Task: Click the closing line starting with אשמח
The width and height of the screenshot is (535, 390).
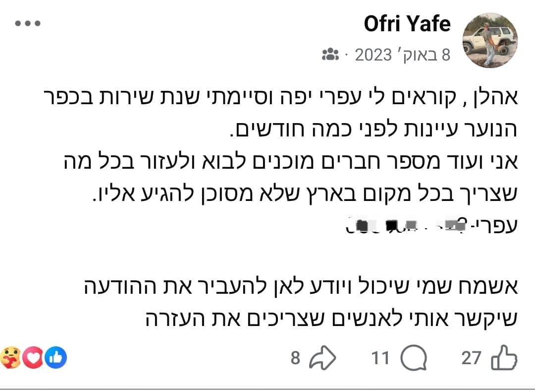Action: click(297, 286)
